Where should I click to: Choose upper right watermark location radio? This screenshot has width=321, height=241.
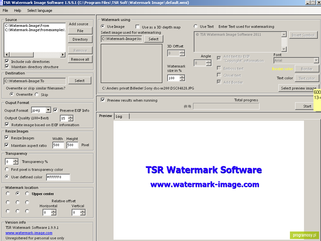27,193
